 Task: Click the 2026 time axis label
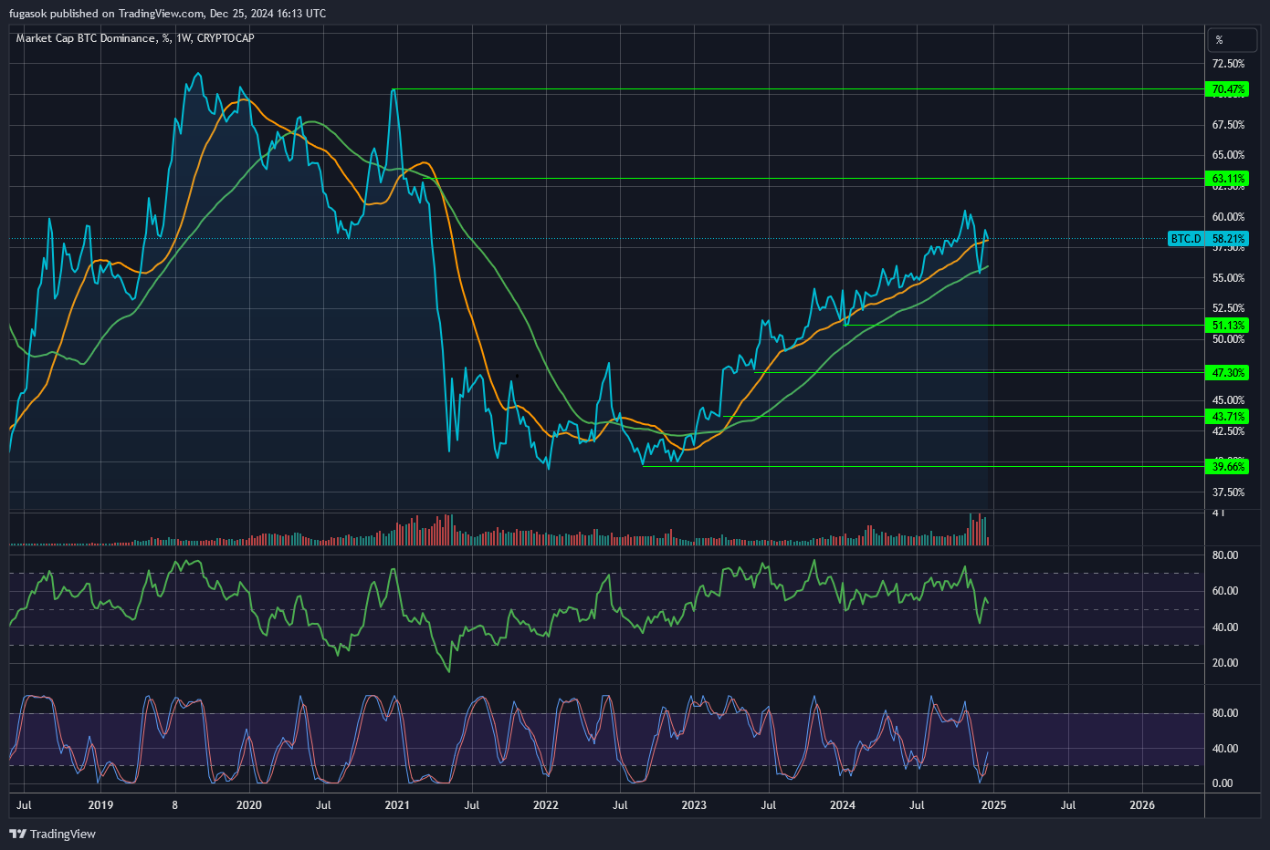pos(1142,805)
